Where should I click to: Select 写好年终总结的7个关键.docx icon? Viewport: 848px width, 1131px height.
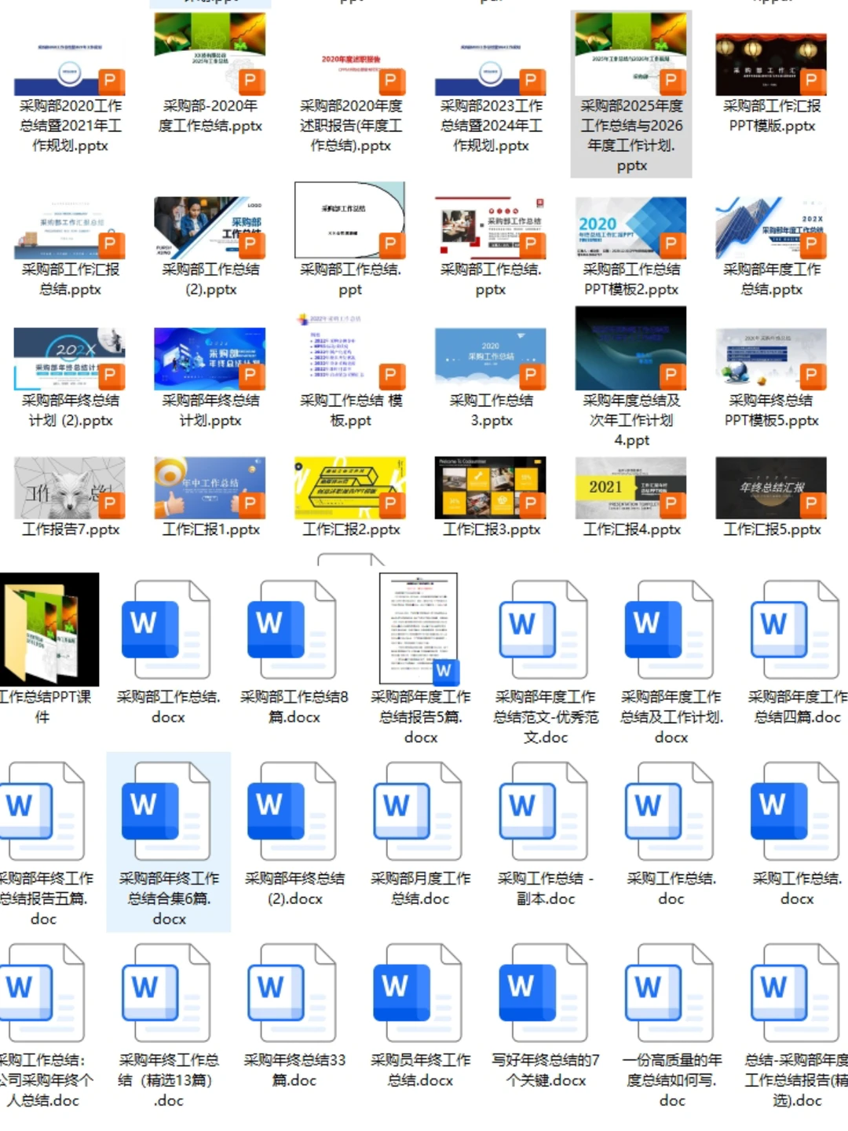click(544, 994)
